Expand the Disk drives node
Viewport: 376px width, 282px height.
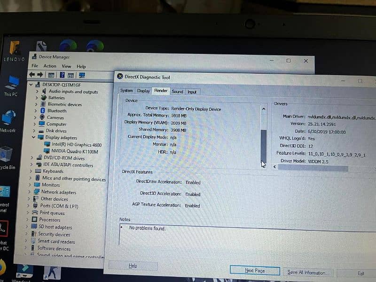coord(34,131)
